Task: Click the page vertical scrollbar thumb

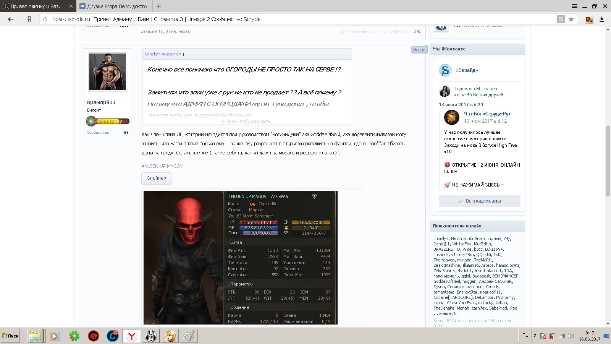Action: (608, 161)
